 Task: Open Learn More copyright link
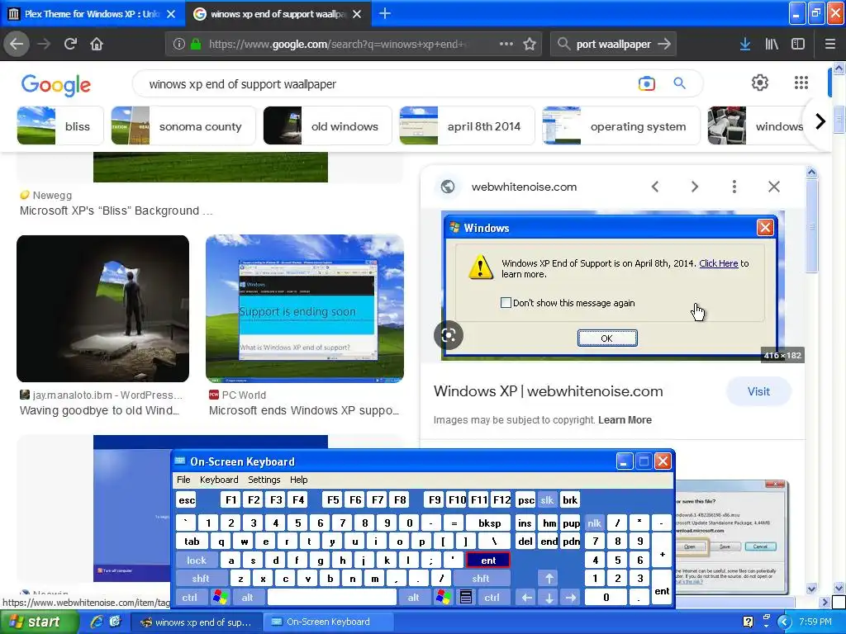coord(625,420)
